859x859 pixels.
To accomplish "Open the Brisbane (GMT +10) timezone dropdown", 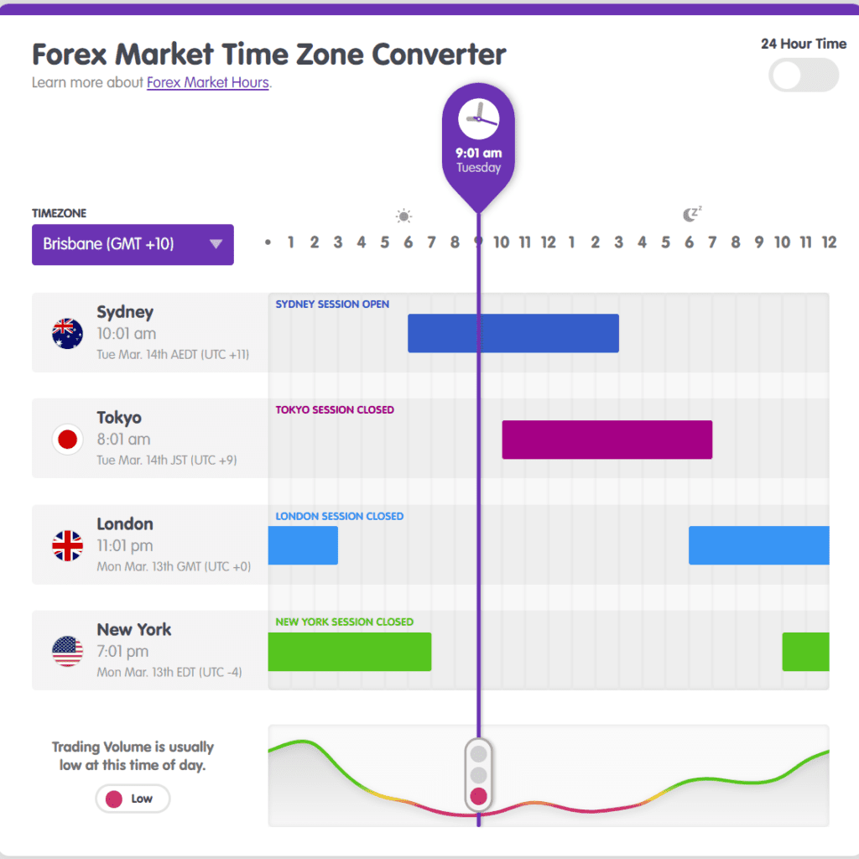I will [x=133, y=244].
